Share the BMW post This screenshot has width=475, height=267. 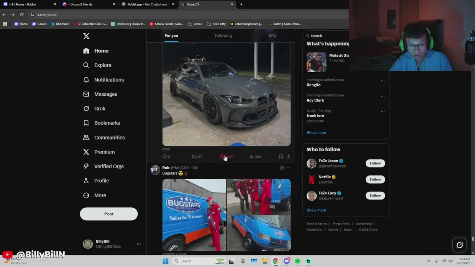click(288, 156)
